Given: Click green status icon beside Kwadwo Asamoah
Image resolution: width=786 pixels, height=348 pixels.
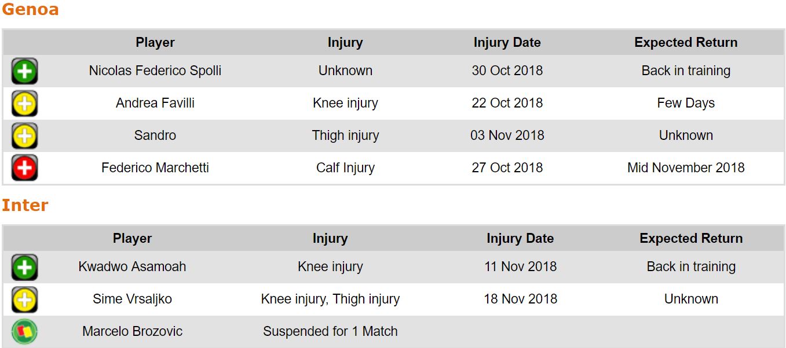Looking at the screenshot, I should pos(24,268).
